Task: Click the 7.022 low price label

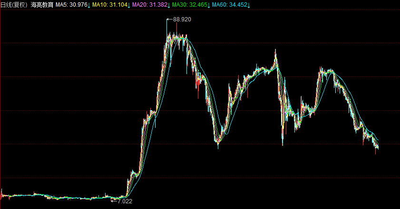Action: pyautogui.click(x=125, y=201)
